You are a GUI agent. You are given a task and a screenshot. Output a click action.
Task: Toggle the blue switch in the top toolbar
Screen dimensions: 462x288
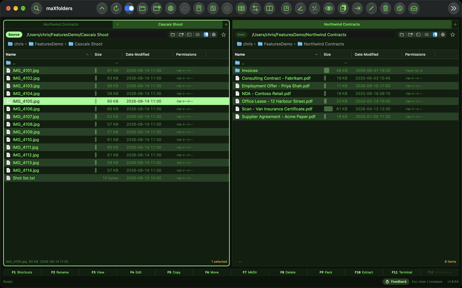coord(129,9)
